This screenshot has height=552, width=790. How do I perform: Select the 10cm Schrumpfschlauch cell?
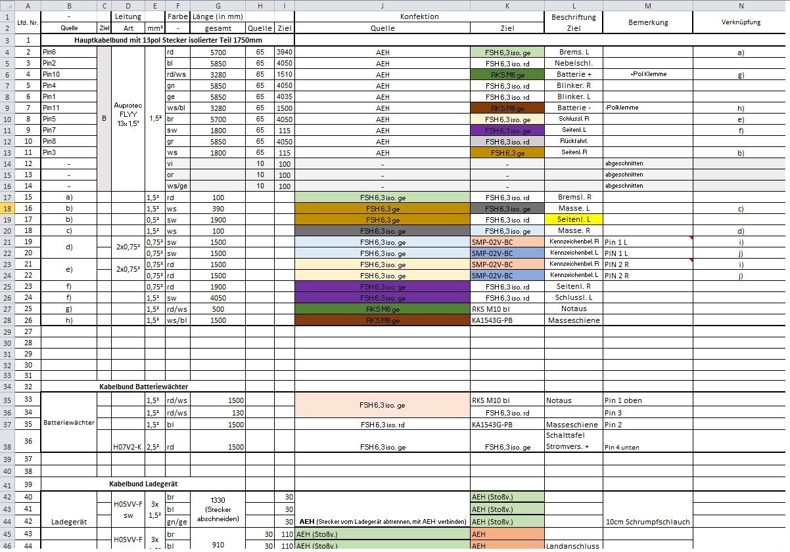[647, 522]
